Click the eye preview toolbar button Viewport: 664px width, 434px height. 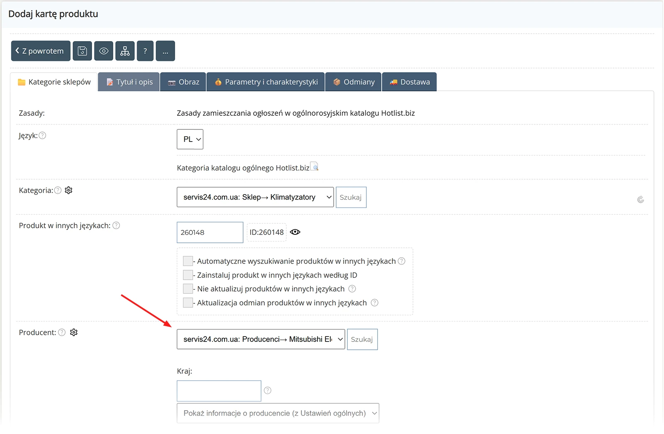[x=104, y=51]
